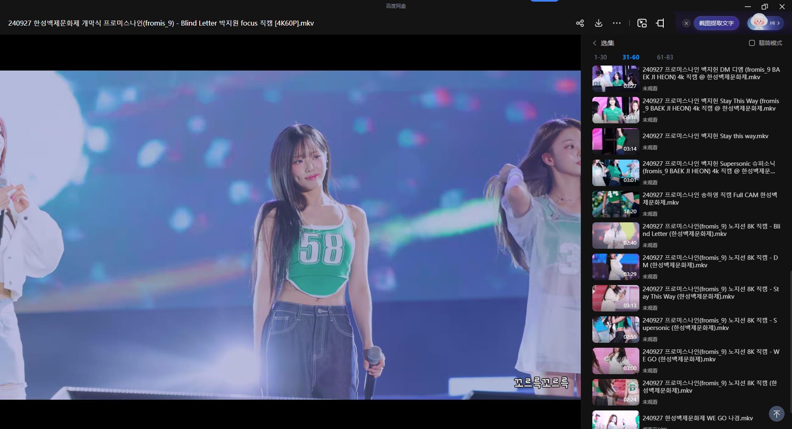Click the 截图提取文字 button

click(x=716, y=23)
